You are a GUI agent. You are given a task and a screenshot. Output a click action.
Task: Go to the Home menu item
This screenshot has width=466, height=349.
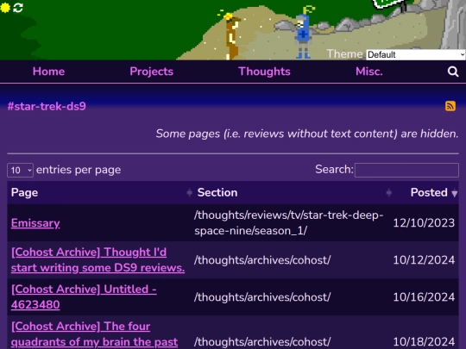coord(48,72)
